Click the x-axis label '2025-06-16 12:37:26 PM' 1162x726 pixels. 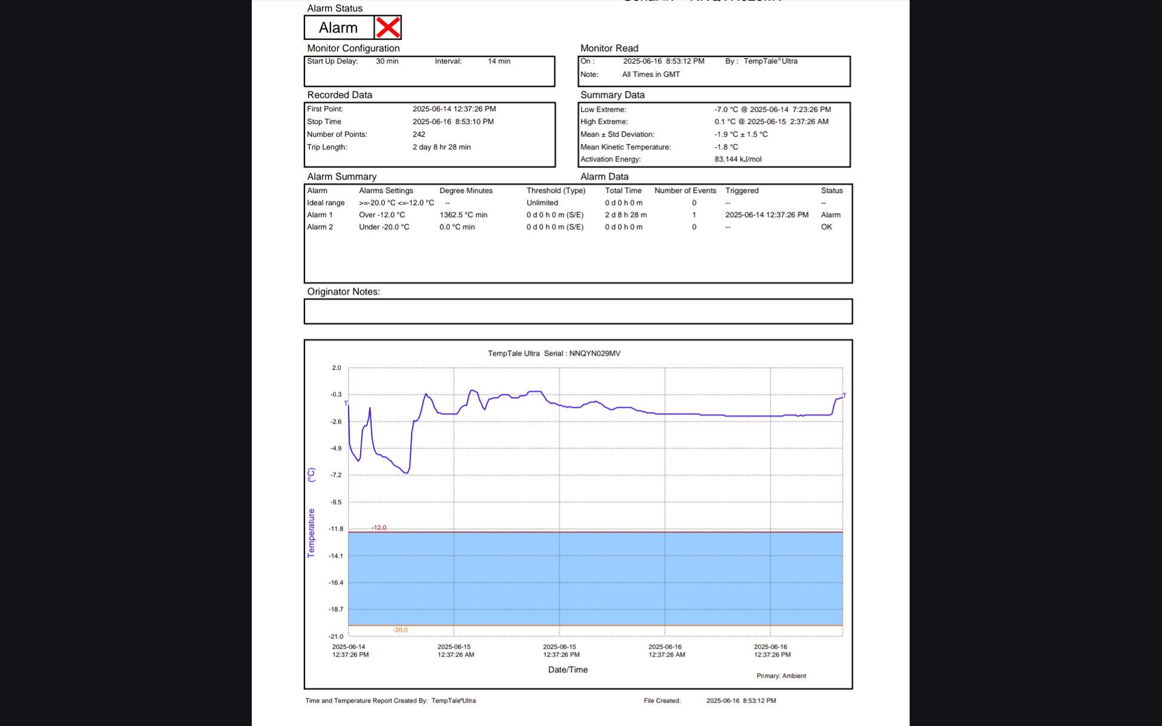pos(772,650)
